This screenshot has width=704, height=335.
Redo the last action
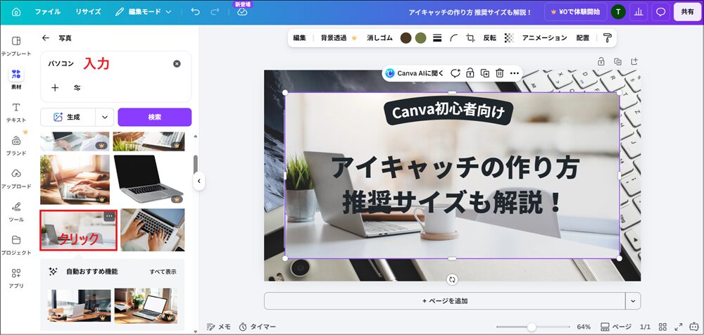tap(215, 12)
